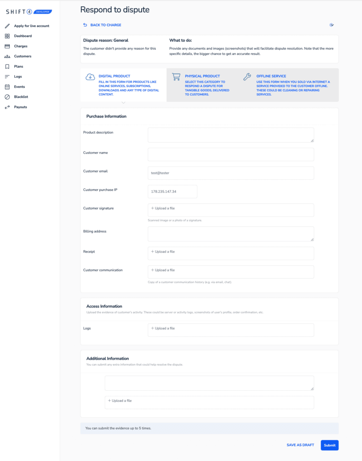Open the Dashboard menu item

[23, 36]
